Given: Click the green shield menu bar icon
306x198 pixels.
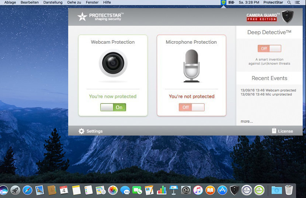Looking at the screenshot, I should point(223,3).
